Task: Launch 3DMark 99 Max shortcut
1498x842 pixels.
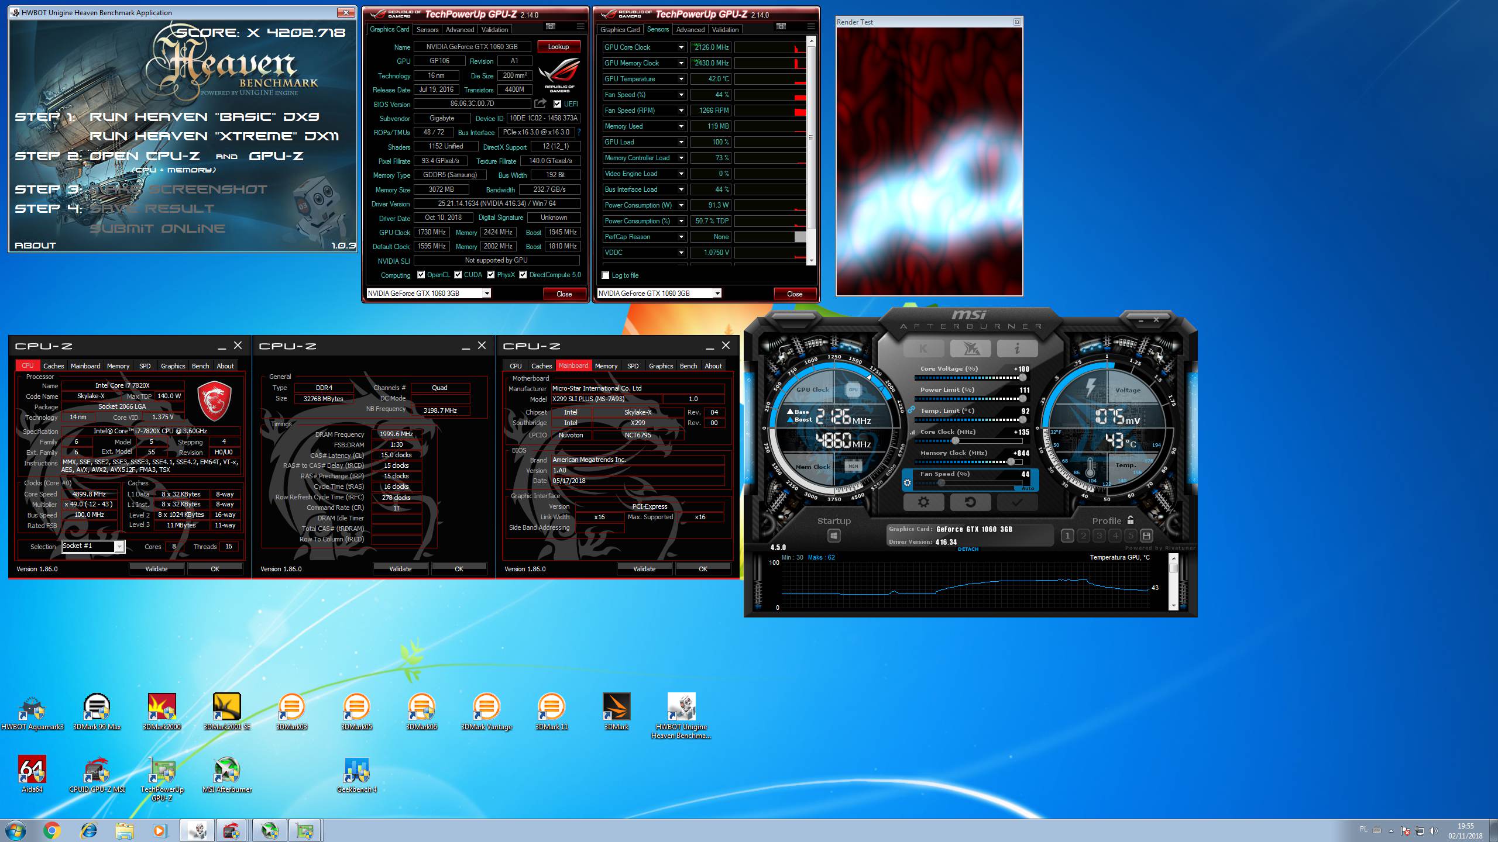Action: coord(97,712)
